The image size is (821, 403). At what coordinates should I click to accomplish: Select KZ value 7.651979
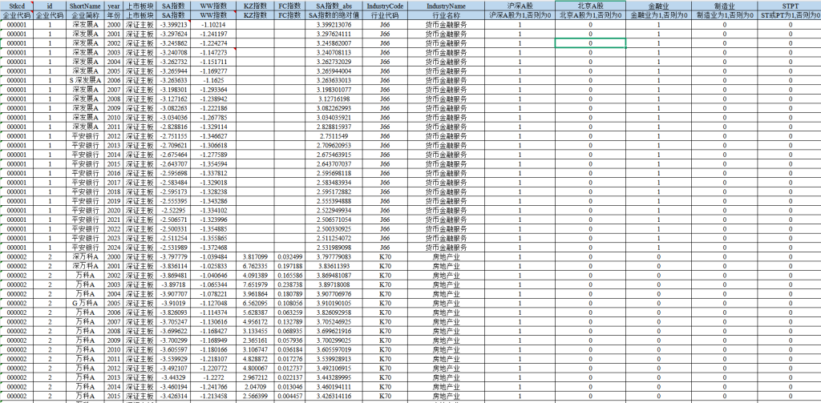(x=255, y=284)
